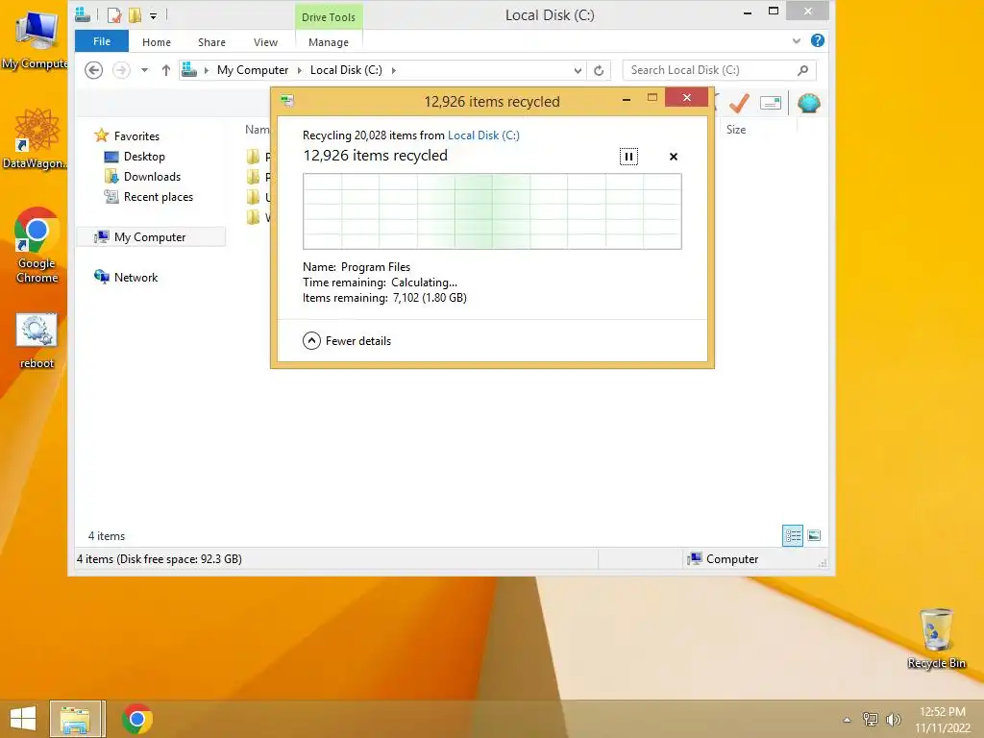
Task: Open the network tray icon
Action: point(870,719)
